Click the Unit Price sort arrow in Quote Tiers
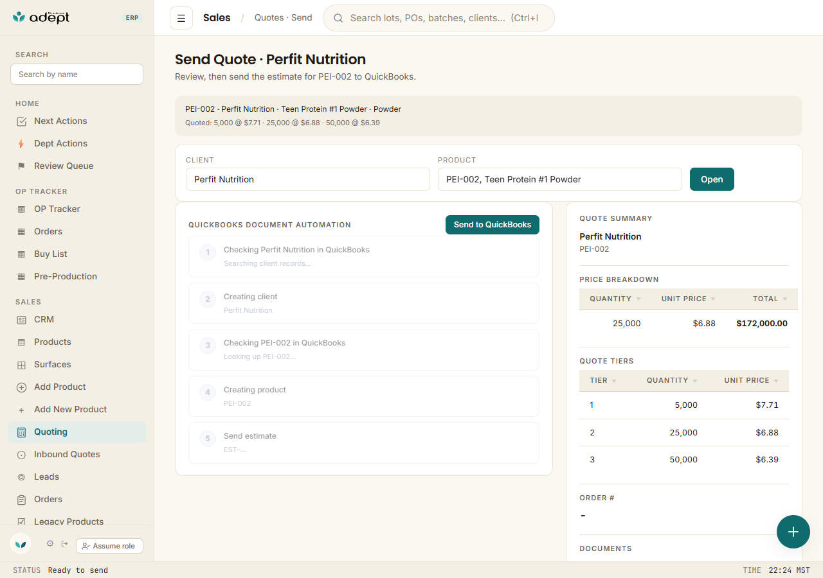823x578 pixels. 776,381
